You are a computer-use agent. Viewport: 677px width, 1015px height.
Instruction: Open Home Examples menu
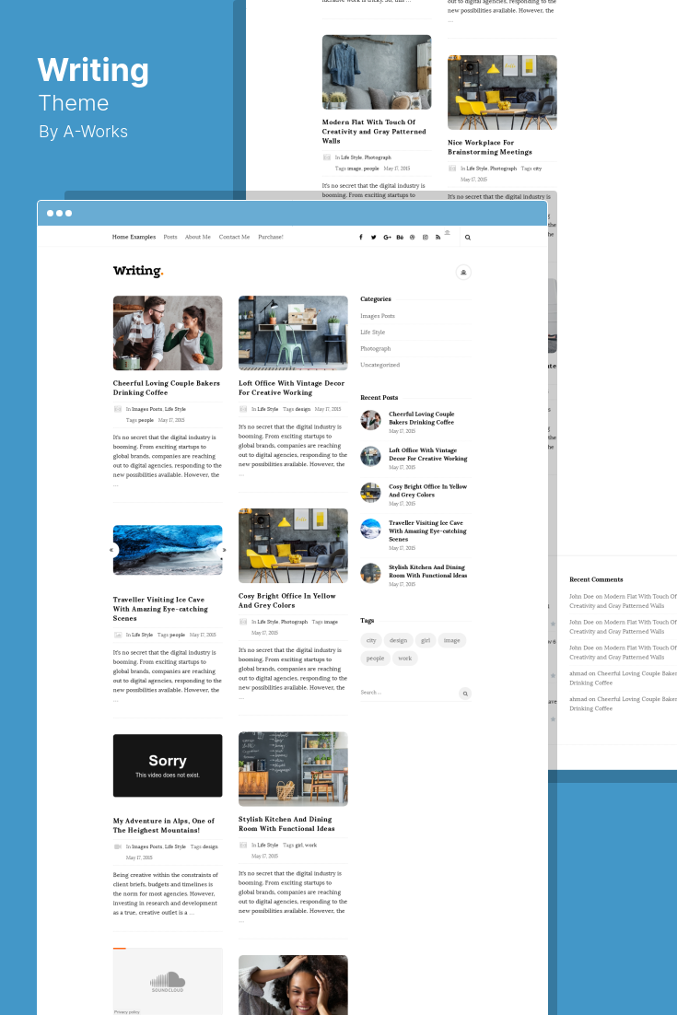pos(134,237)
